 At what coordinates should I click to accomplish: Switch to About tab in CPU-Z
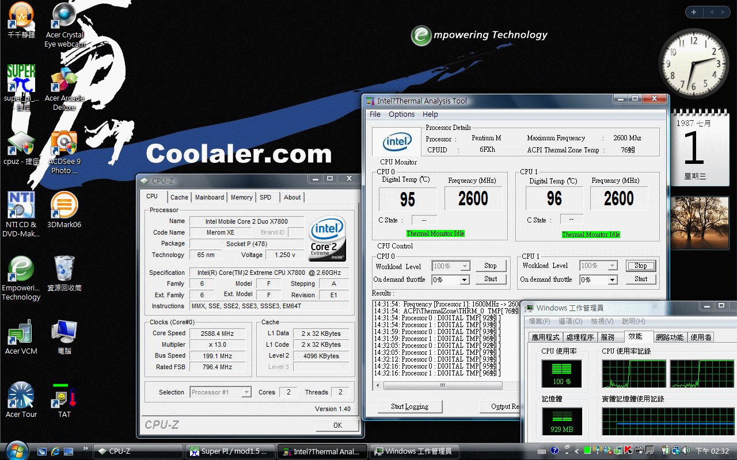(x=292, y=197)
